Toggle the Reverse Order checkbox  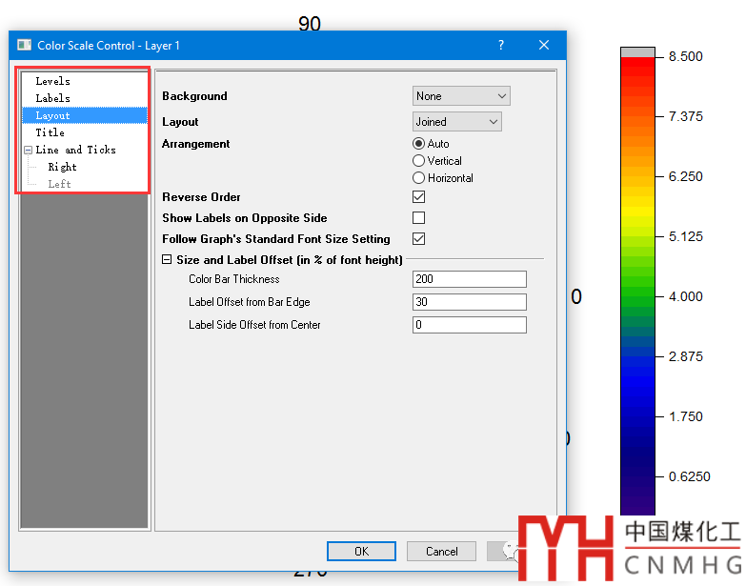418,197
